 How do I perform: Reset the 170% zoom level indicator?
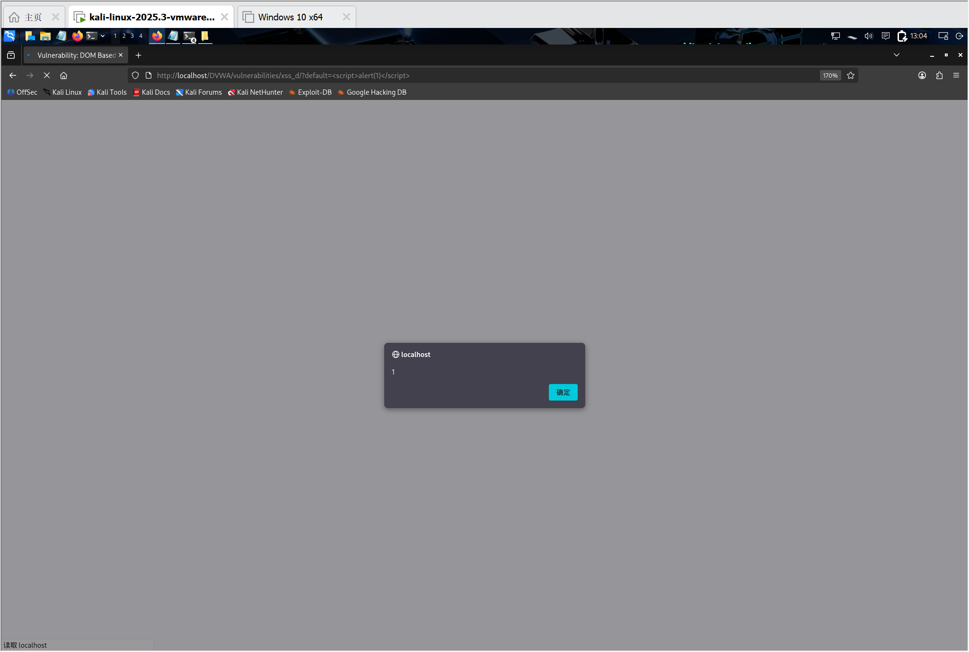click(830, 75)
